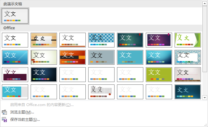Pick the gray smudge theme with red dot
208x127 pixels.
[101, 92]
